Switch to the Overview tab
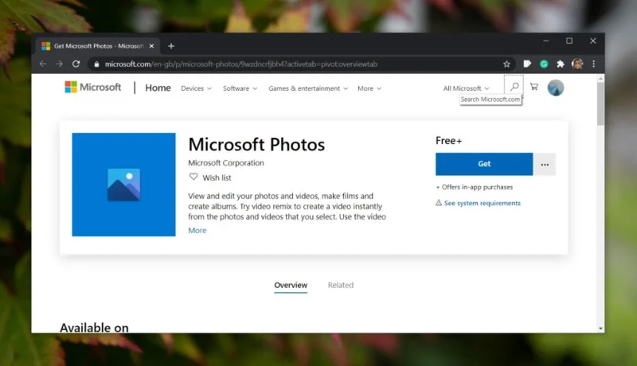This screenshot has width=637, height=366. click(x=291, y=286)
